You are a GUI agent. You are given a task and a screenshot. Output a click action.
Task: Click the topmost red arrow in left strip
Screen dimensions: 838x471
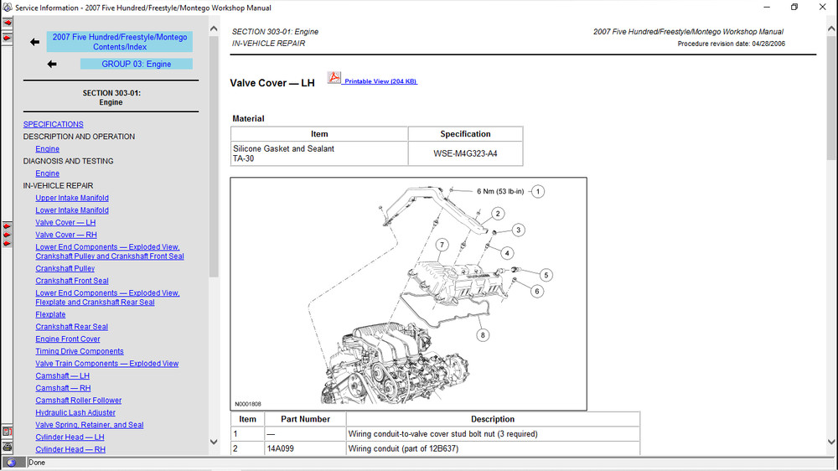pyautogui.click(x=7, y=23)
